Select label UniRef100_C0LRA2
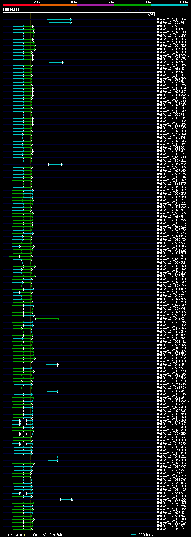The image size is (191, 537). point(171,121)
